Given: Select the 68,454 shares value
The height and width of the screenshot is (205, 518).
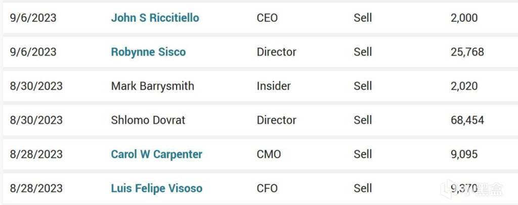Looking at the screenshot, I should point(467,120).
